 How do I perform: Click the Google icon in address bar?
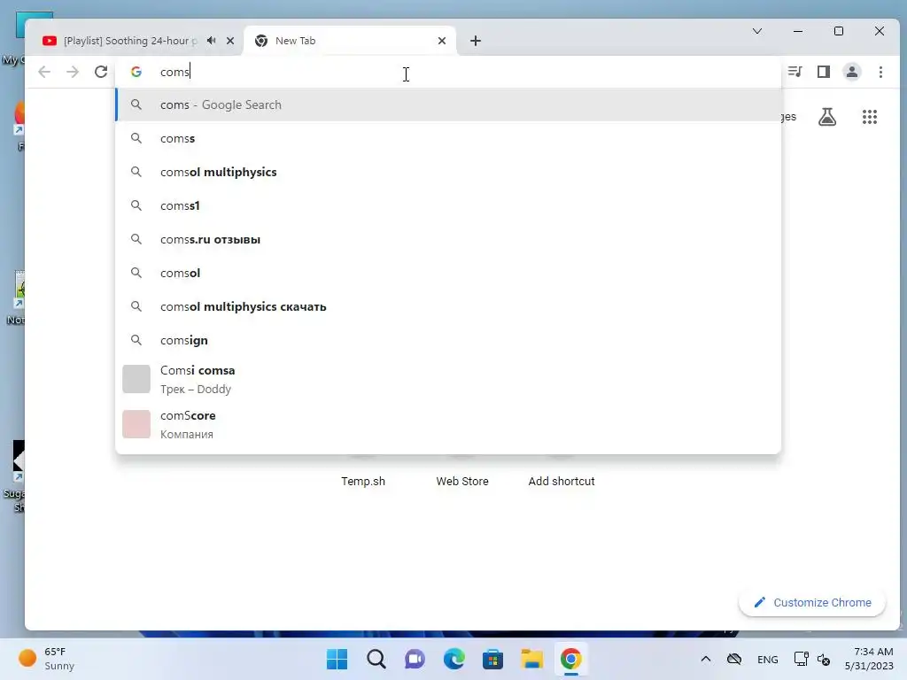136,72
